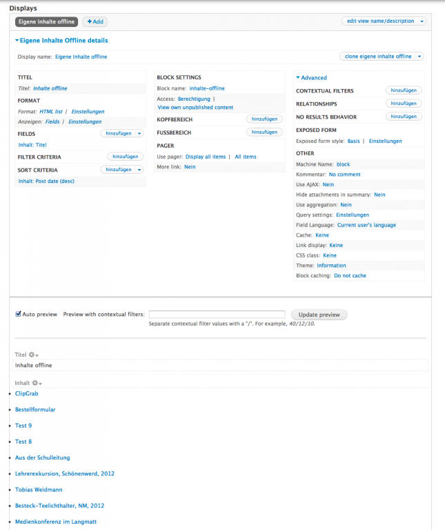Open the gear menu next to Inhalt
Viewport: 445px width, 530px height.
(37, 383)
